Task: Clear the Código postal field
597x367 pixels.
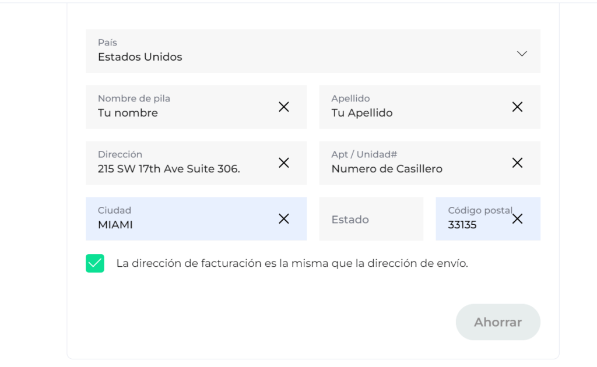Action: click(517, 218)
